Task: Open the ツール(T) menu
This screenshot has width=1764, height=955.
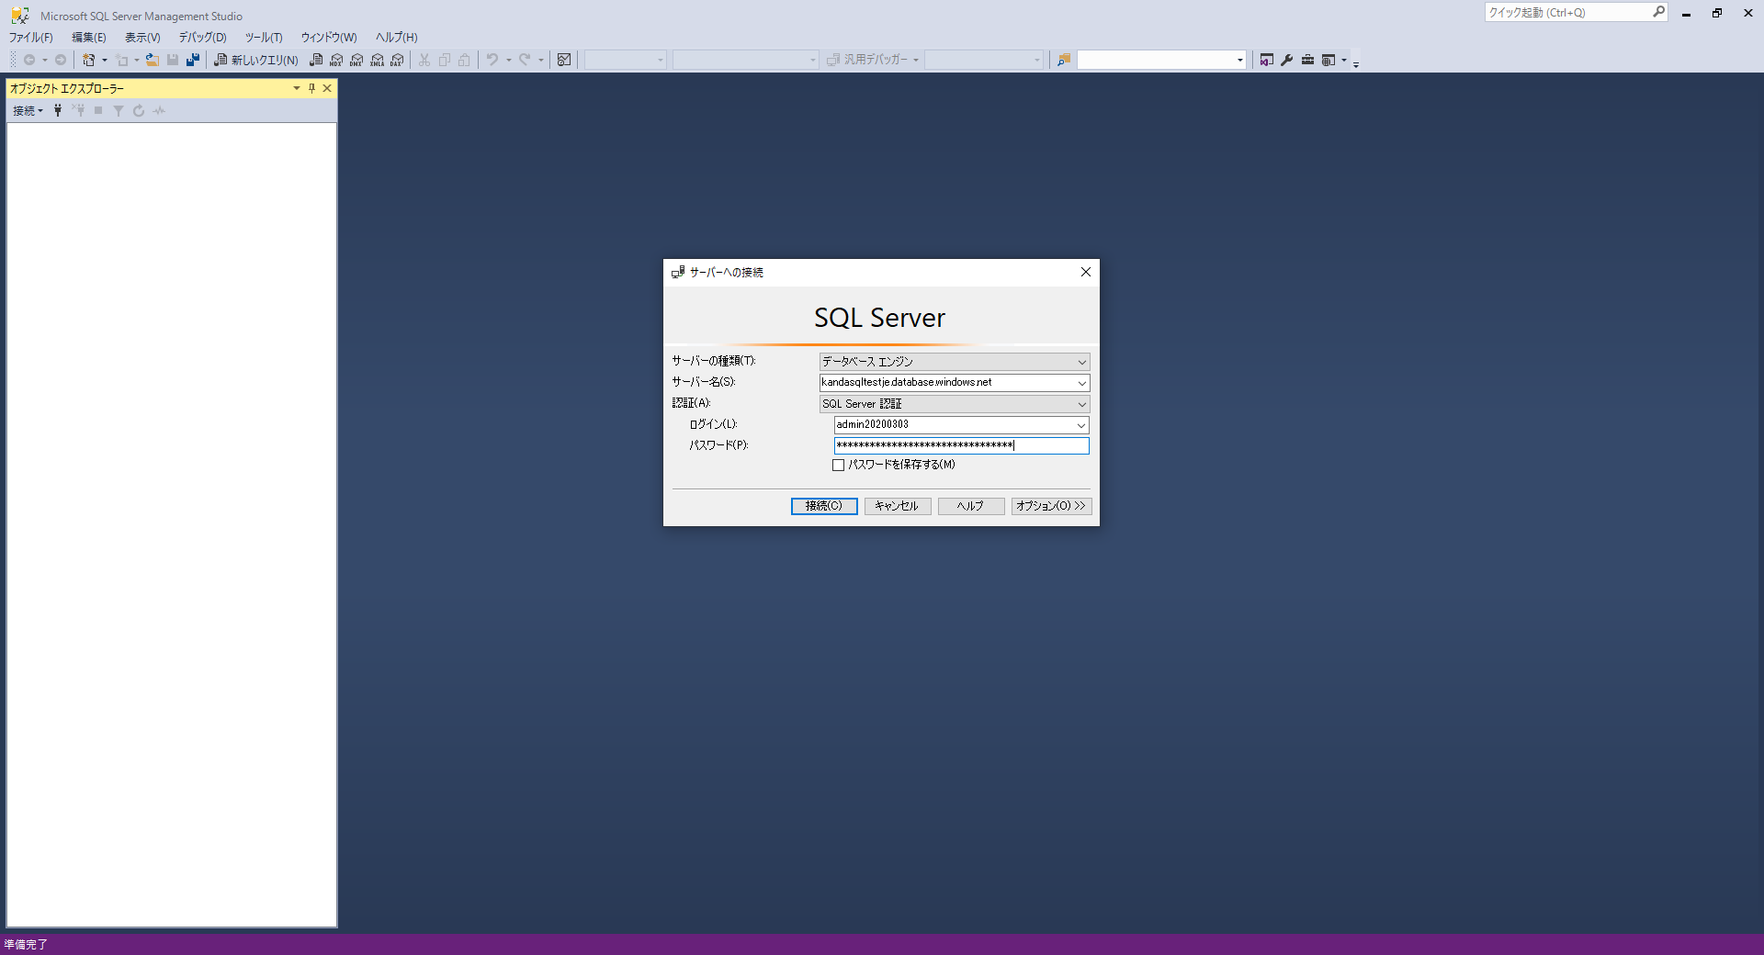Action: click(x=263, y=38)
